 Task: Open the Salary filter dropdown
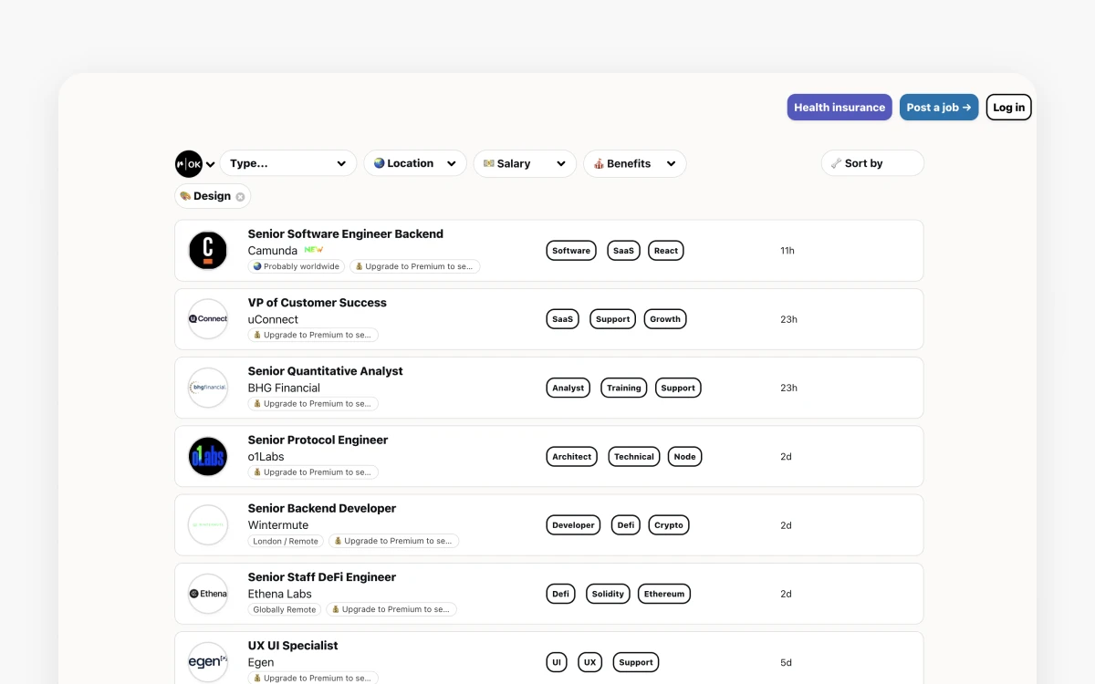click(525, 163)
